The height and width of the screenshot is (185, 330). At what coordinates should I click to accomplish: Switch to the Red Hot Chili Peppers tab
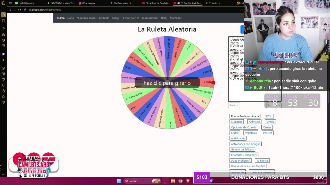pos(187,3)
